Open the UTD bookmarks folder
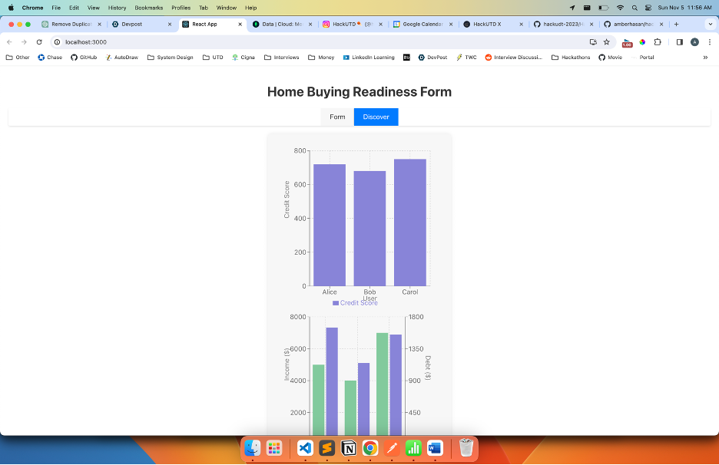 (213, 58)
